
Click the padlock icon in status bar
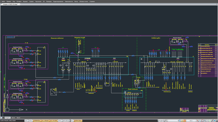(212, 121)
